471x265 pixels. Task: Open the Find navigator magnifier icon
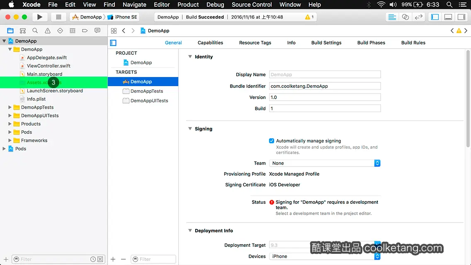(35, 31)
